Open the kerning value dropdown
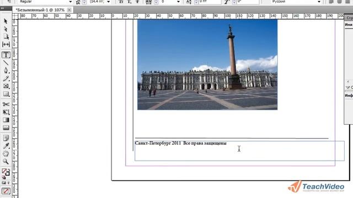Viewport: 353px width, 198px height. 178,2
